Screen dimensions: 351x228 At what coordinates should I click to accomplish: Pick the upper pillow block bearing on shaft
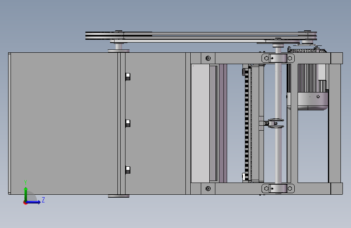point(278,58)
